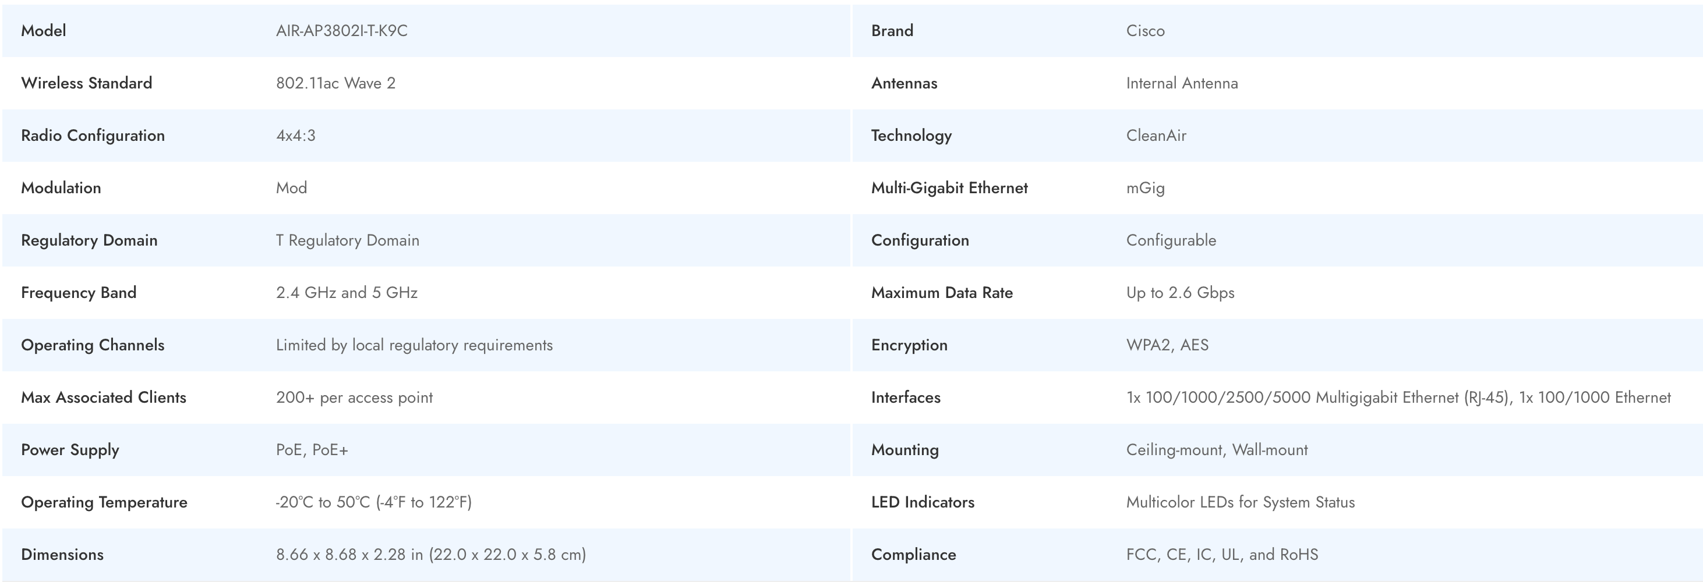Click the Interfaces Multigigabit Ethernet description
The width and height of the screenshot is (1703, 582).
pos(1398,397)
